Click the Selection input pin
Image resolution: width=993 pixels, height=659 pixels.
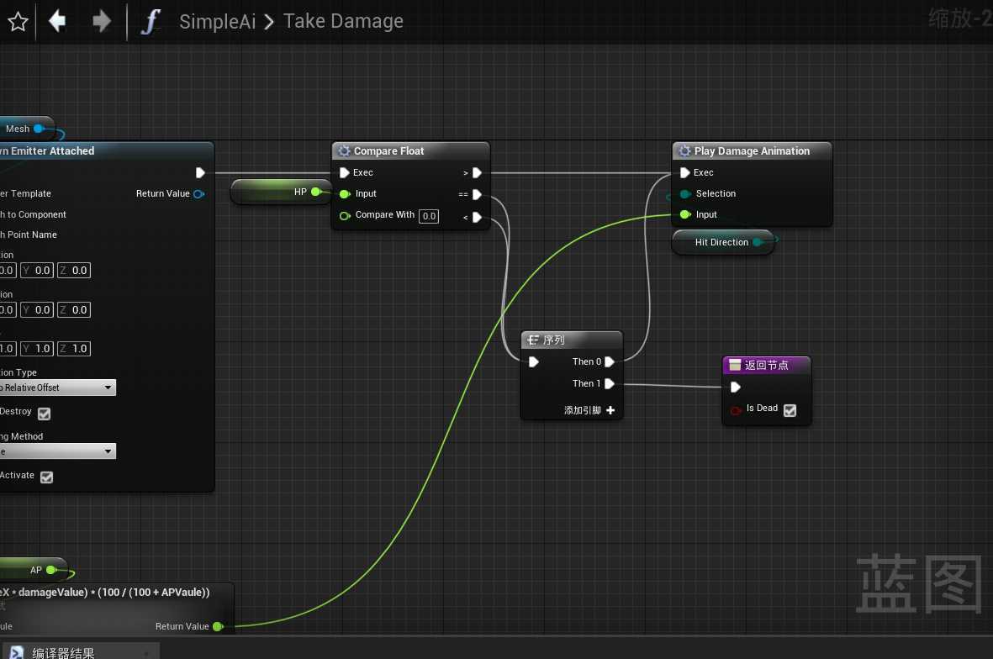(684, 193)
